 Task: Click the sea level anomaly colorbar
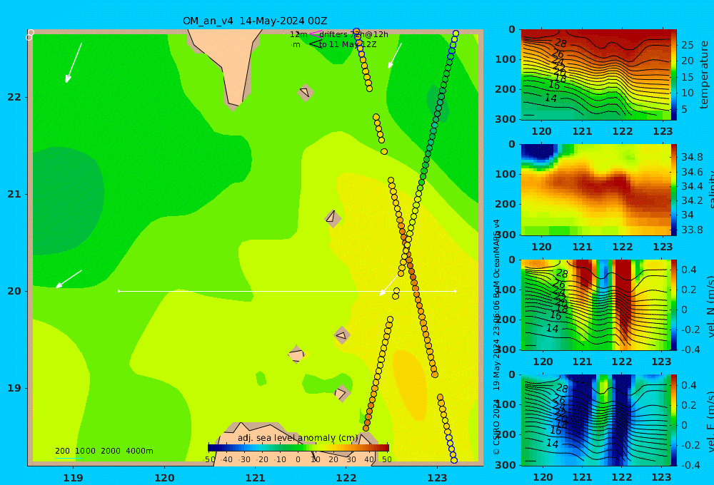pos(298,448)
